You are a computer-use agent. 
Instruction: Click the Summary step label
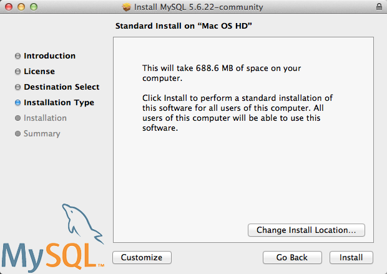pos(42,134)
